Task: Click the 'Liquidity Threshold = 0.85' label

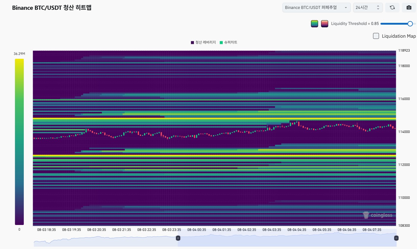Action: point(355,24)
